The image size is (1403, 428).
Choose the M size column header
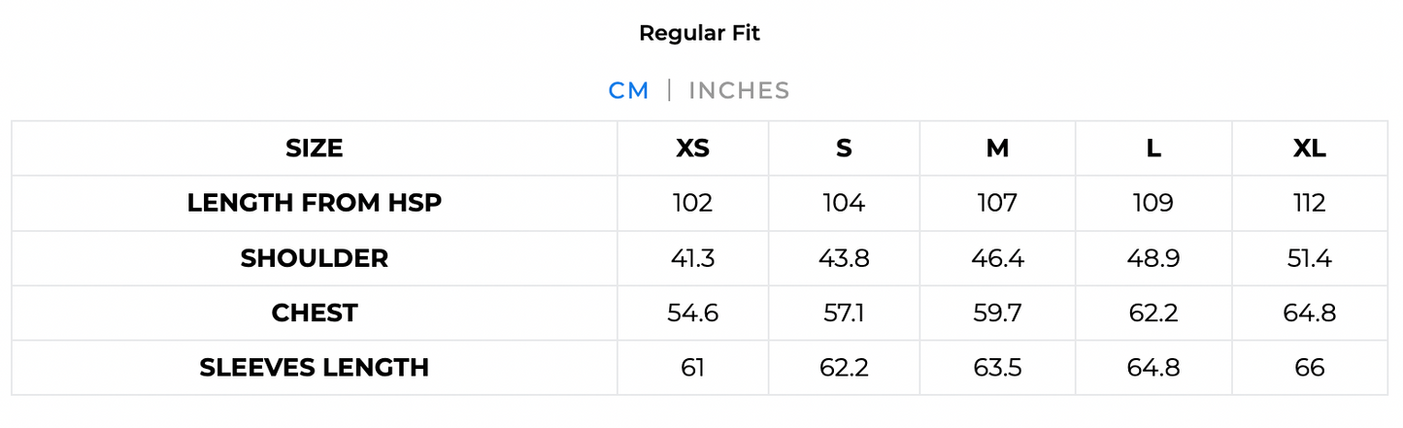pyautogui.click(x=997, y=148)
